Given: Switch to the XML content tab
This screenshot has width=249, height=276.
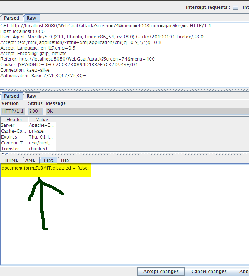Looking at the screenshot, I should pyautogui.click(x=30, y=160).
